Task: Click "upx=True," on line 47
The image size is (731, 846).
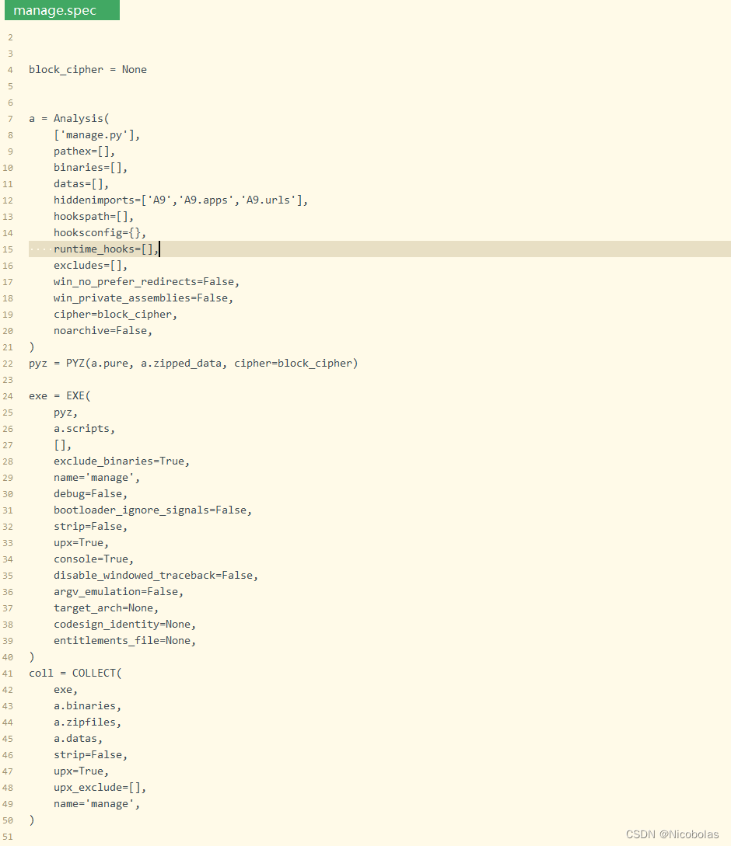Action: click(81, 771)
